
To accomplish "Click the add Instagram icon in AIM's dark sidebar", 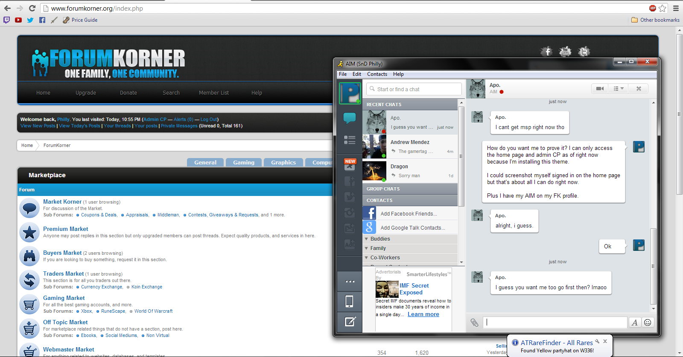I will pyautogui.click(x=350, y=213).
